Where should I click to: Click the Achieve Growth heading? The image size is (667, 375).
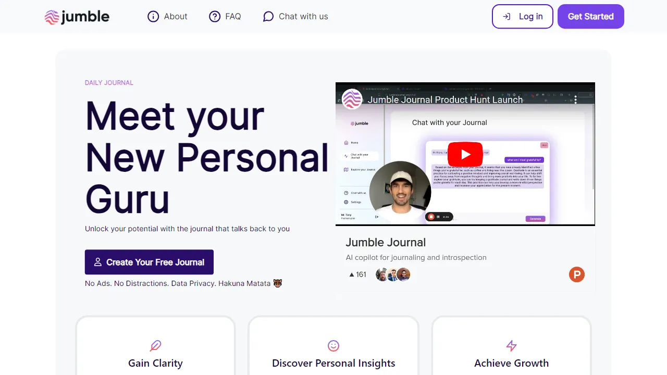coord(512,363)
